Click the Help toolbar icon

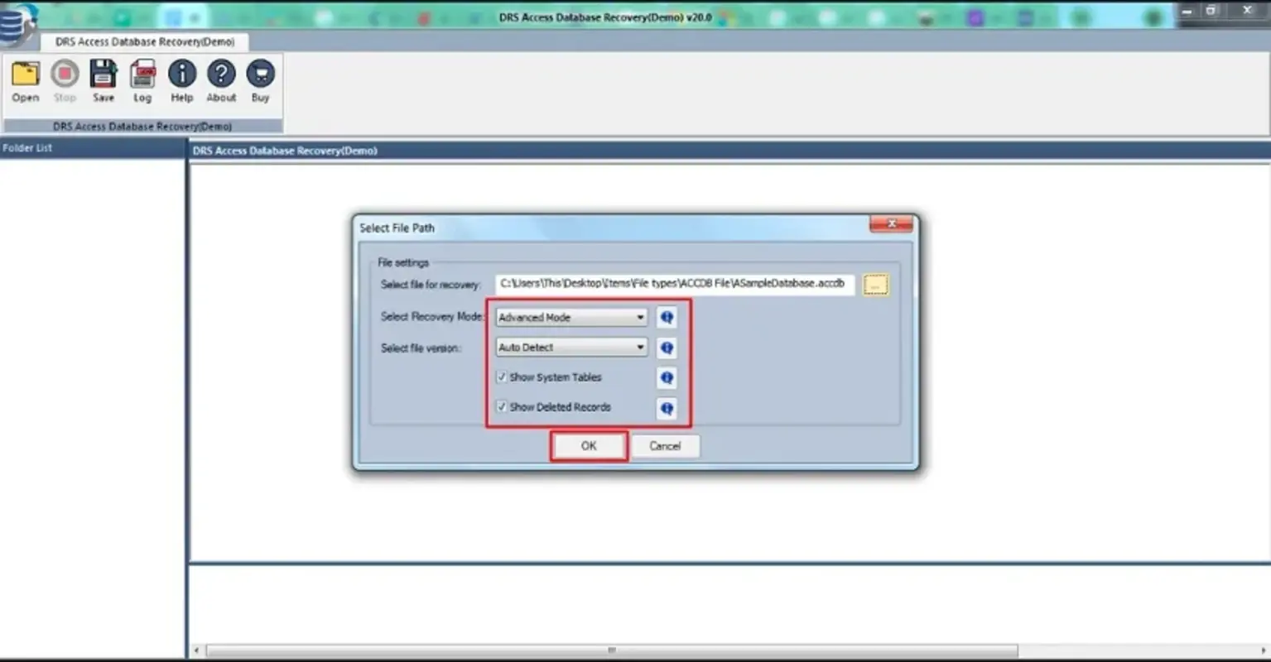tap(181, 79)
